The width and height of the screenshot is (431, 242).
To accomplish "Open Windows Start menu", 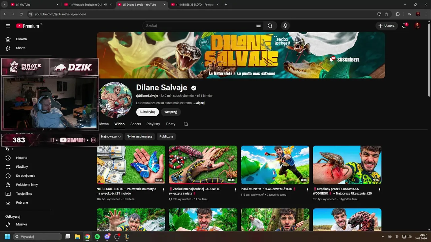I will point(7,237).
